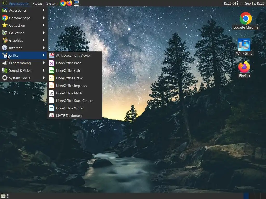Viewport: 266px width, 199px height.
Task: Expand the System Tools submenu arrow
Action: (44, 78)
